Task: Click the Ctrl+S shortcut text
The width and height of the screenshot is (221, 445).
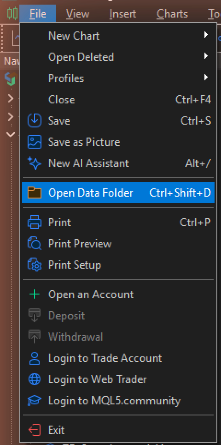Action: [196, 120]
